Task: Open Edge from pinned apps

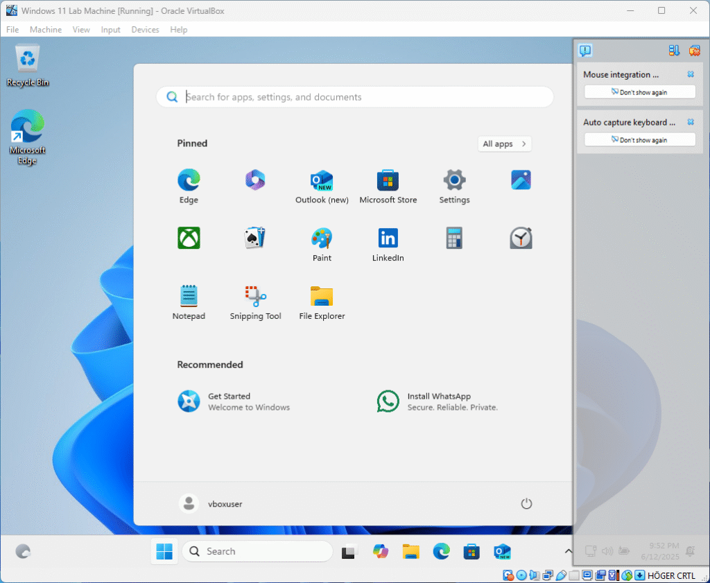Action: [189, 186]
